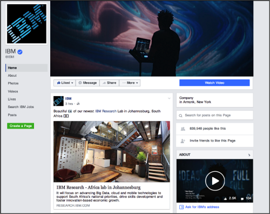The height and width of the screenshot is (214, 270).
Task: Click the Share button
Action: tap(109, 83)
